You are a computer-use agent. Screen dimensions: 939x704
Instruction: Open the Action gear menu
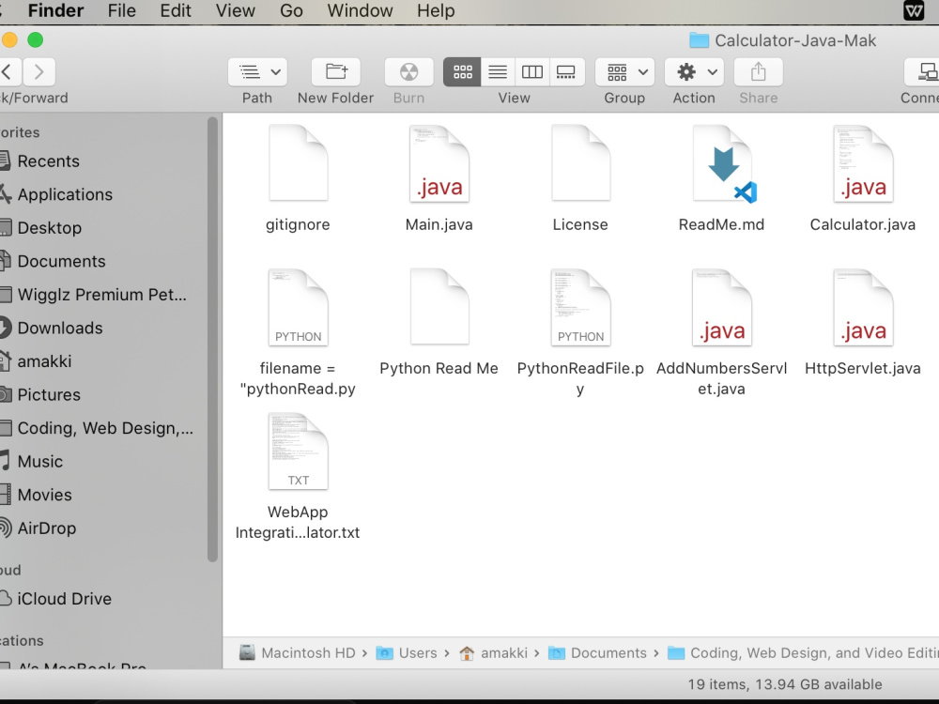coord(694,72)
